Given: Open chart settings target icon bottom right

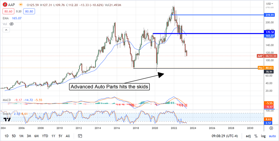Looking at the screenshot, I should 271,128.
